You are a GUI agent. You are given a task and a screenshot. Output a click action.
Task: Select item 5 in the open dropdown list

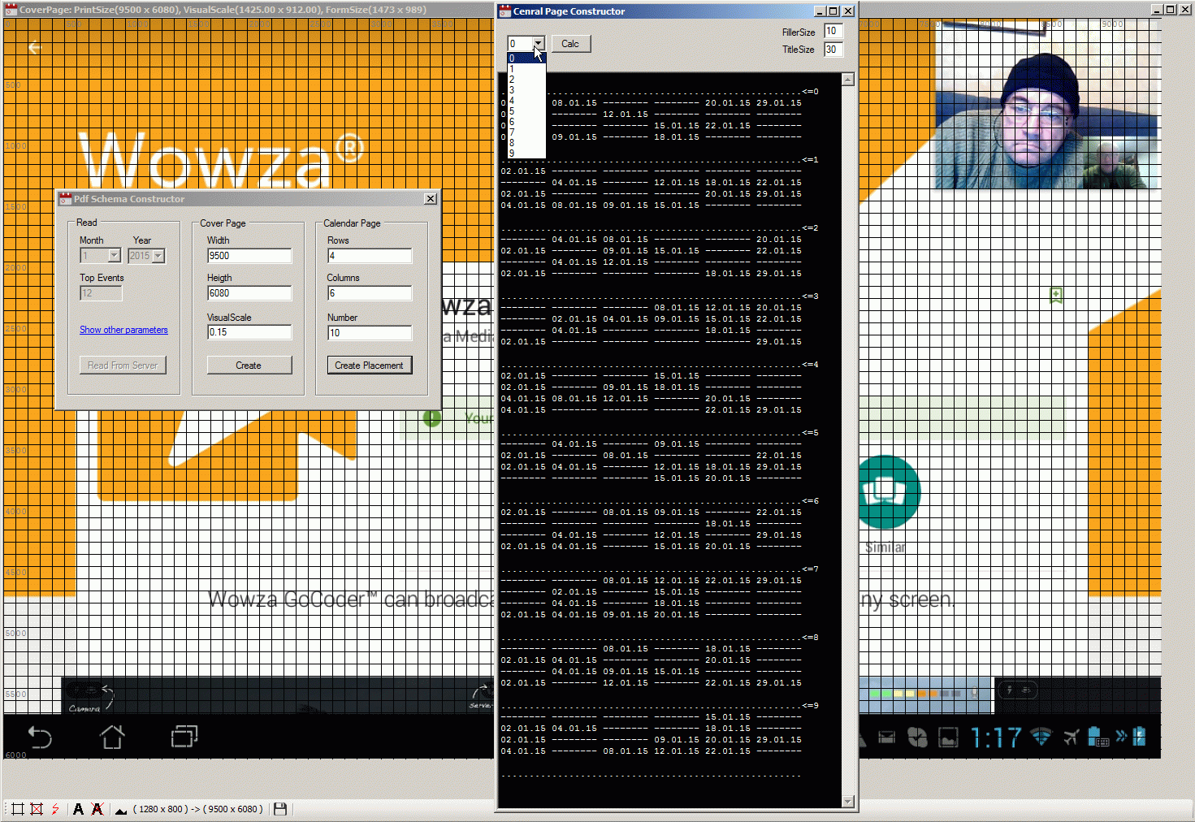[526, 111]
